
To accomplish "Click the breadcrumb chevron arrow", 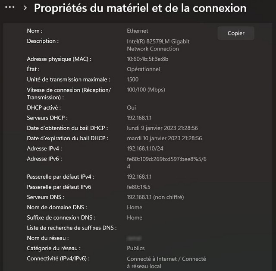I will (x=25, y=8).
